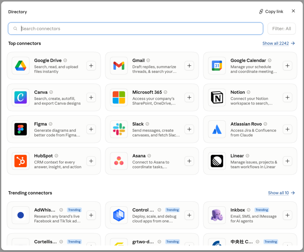Click the Gmail logo icon
304x252 pixels.
[119, 66]
